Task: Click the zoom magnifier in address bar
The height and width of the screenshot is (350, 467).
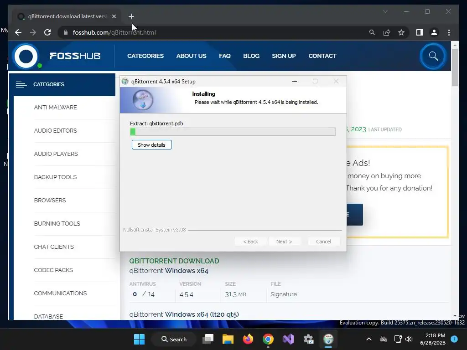Action: pos(372,32)
